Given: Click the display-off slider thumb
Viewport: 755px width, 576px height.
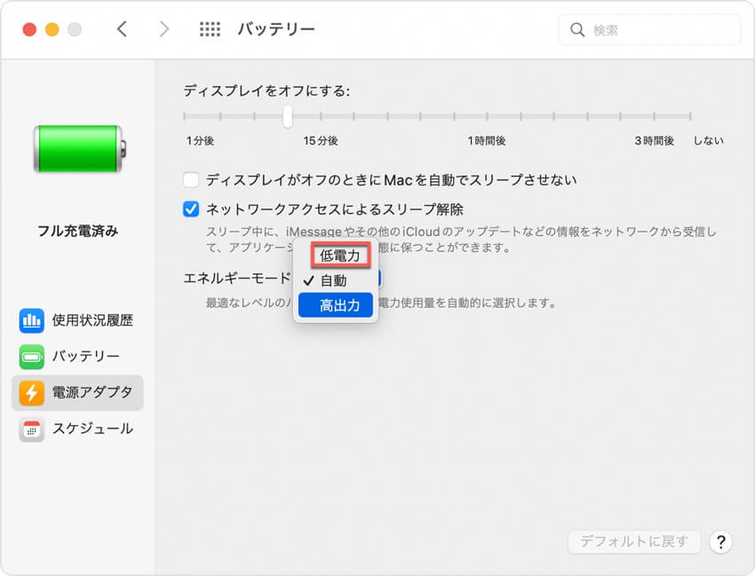Looking at the screenshot, I should [287, 116].
